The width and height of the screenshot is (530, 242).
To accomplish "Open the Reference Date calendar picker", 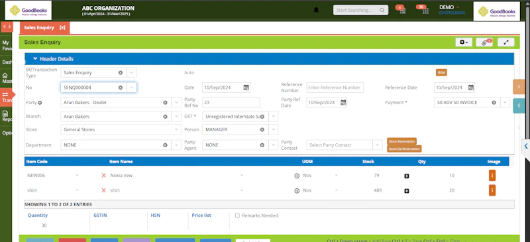I will click(x=471, y=88).
